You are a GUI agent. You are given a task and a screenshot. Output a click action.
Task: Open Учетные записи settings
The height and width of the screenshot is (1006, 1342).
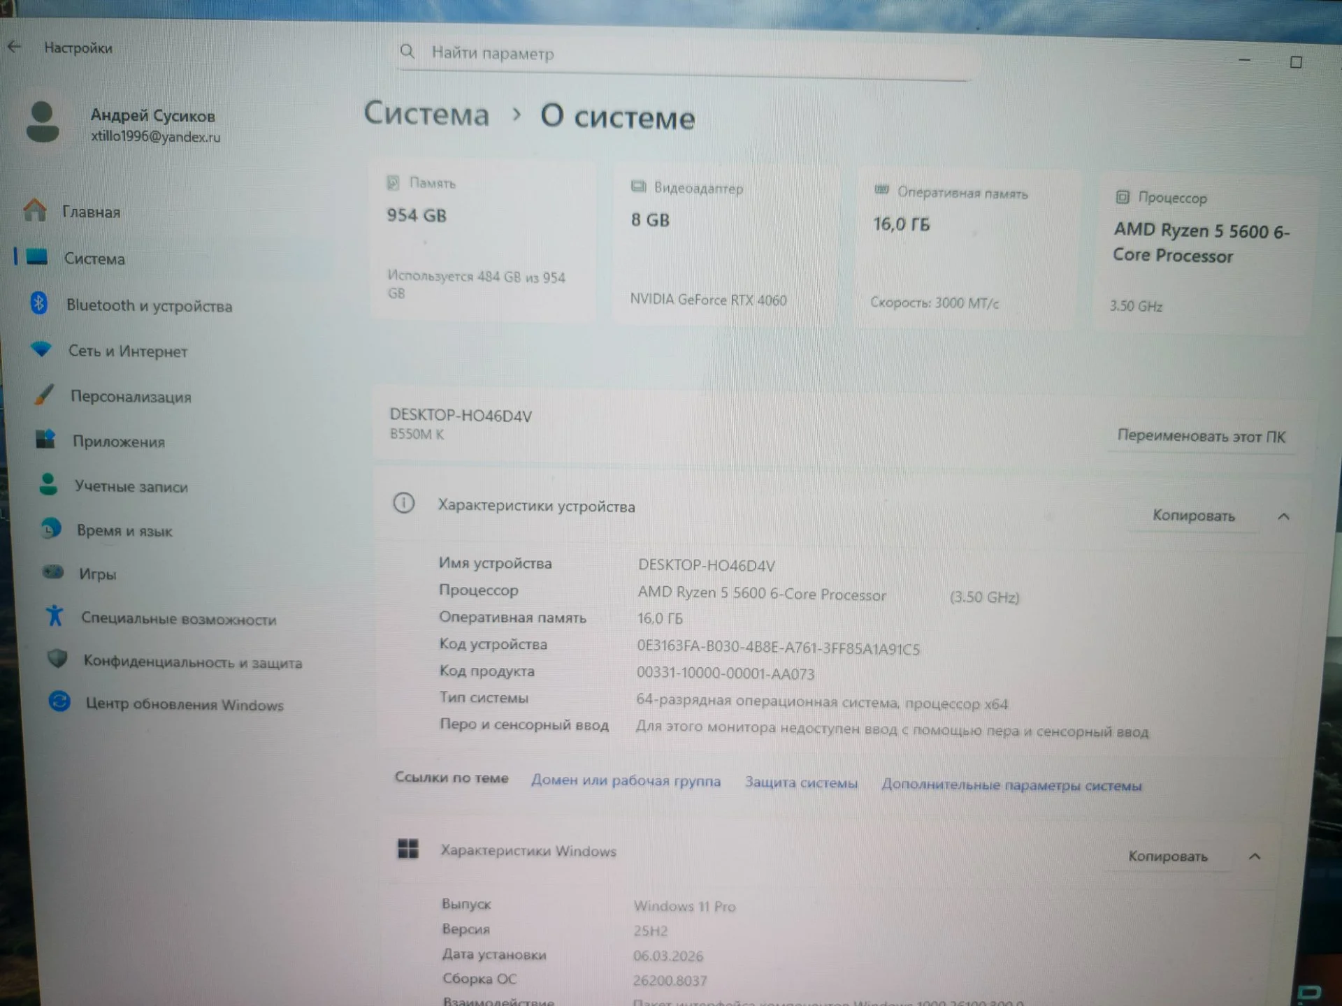131,486
